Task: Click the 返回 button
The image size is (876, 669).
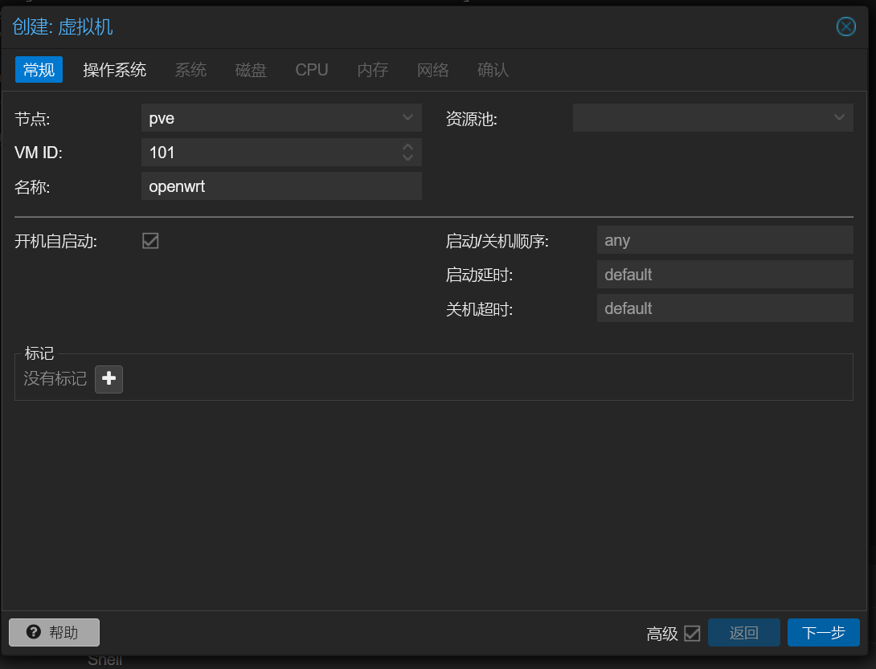Action: (743, 632)
